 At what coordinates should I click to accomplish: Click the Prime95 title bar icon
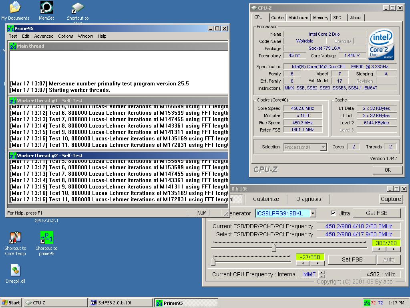11,28
